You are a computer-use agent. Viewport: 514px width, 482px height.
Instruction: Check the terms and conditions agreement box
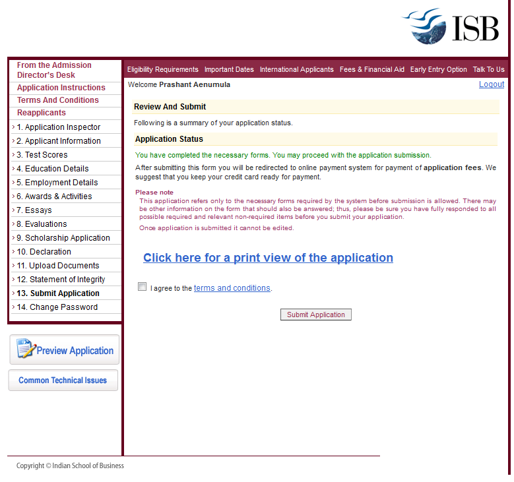142,287
